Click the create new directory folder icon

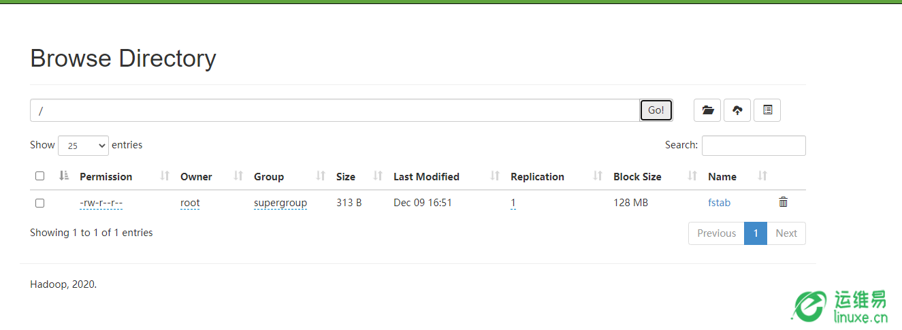(x=707, y=110)
